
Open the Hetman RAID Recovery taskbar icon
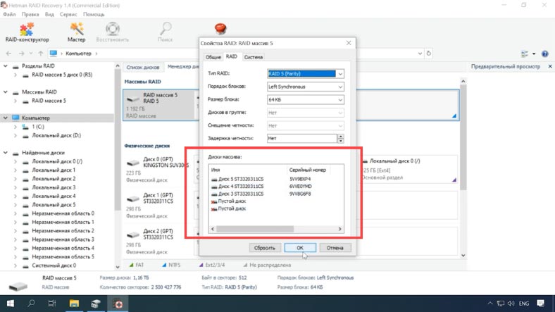118,304
